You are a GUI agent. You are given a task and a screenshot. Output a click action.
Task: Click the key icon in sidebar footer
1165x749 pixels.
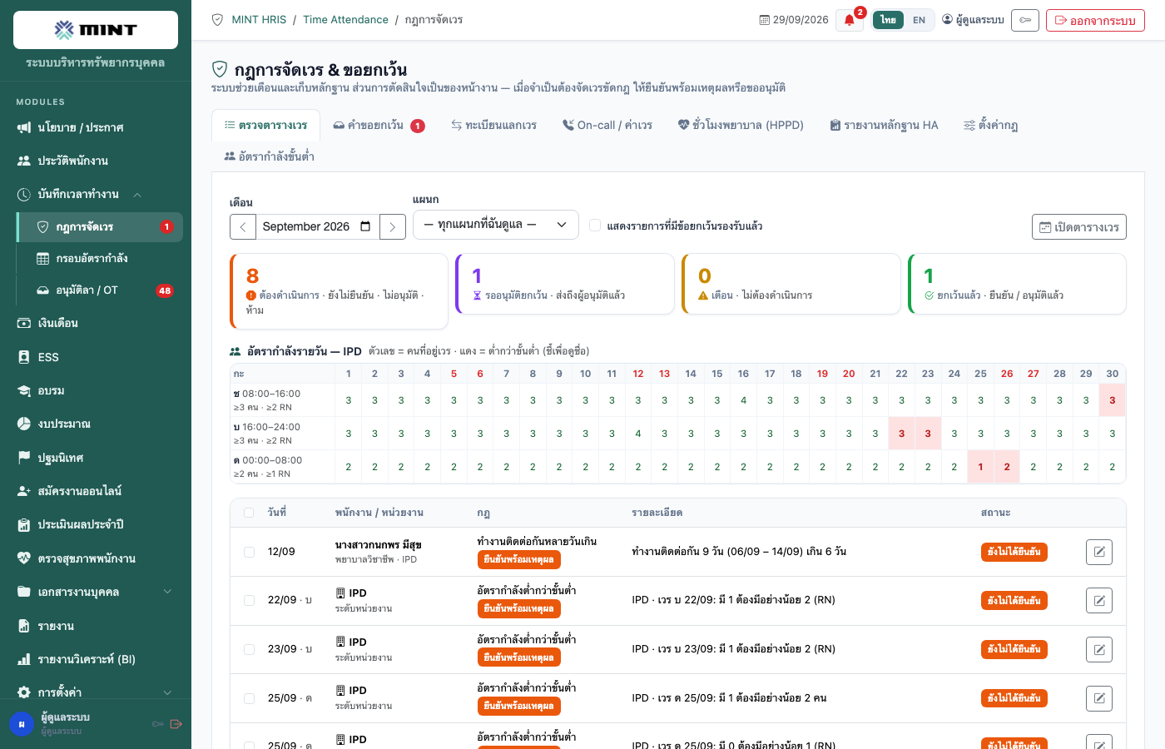click(x=157, y=724)
